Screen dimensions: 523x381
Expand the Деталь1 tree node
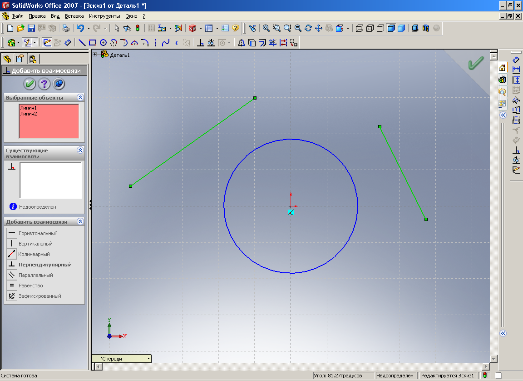(x=95, y=55)
